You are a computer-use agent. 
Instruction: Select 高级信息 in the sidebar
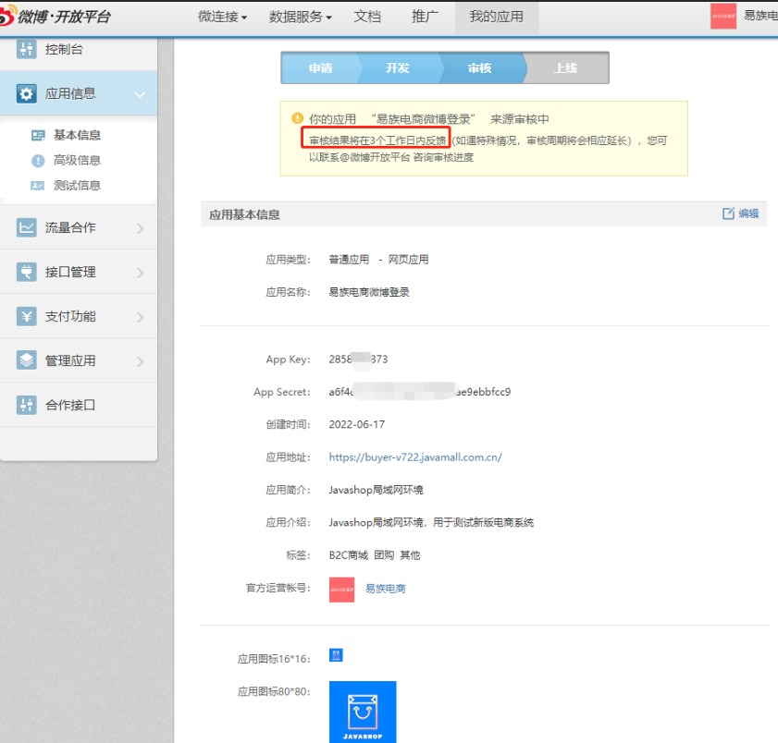point(77,160)
